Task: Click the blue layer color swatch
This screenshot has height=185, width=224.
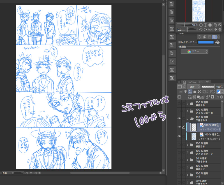Action: [206, 42]
